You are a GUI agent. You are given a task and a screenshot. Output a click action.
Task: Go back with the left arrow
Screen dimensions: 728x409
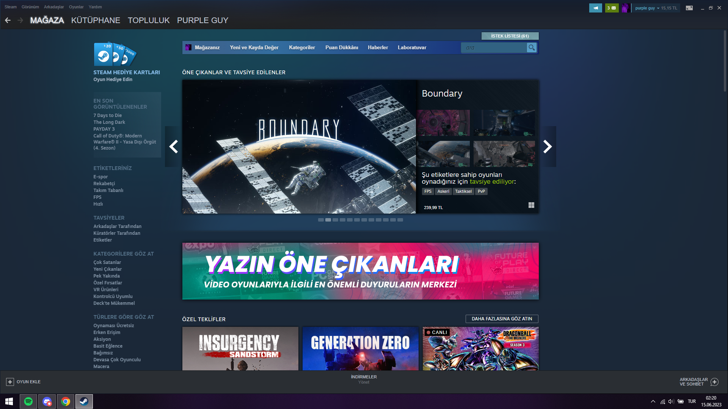point(8,20)
